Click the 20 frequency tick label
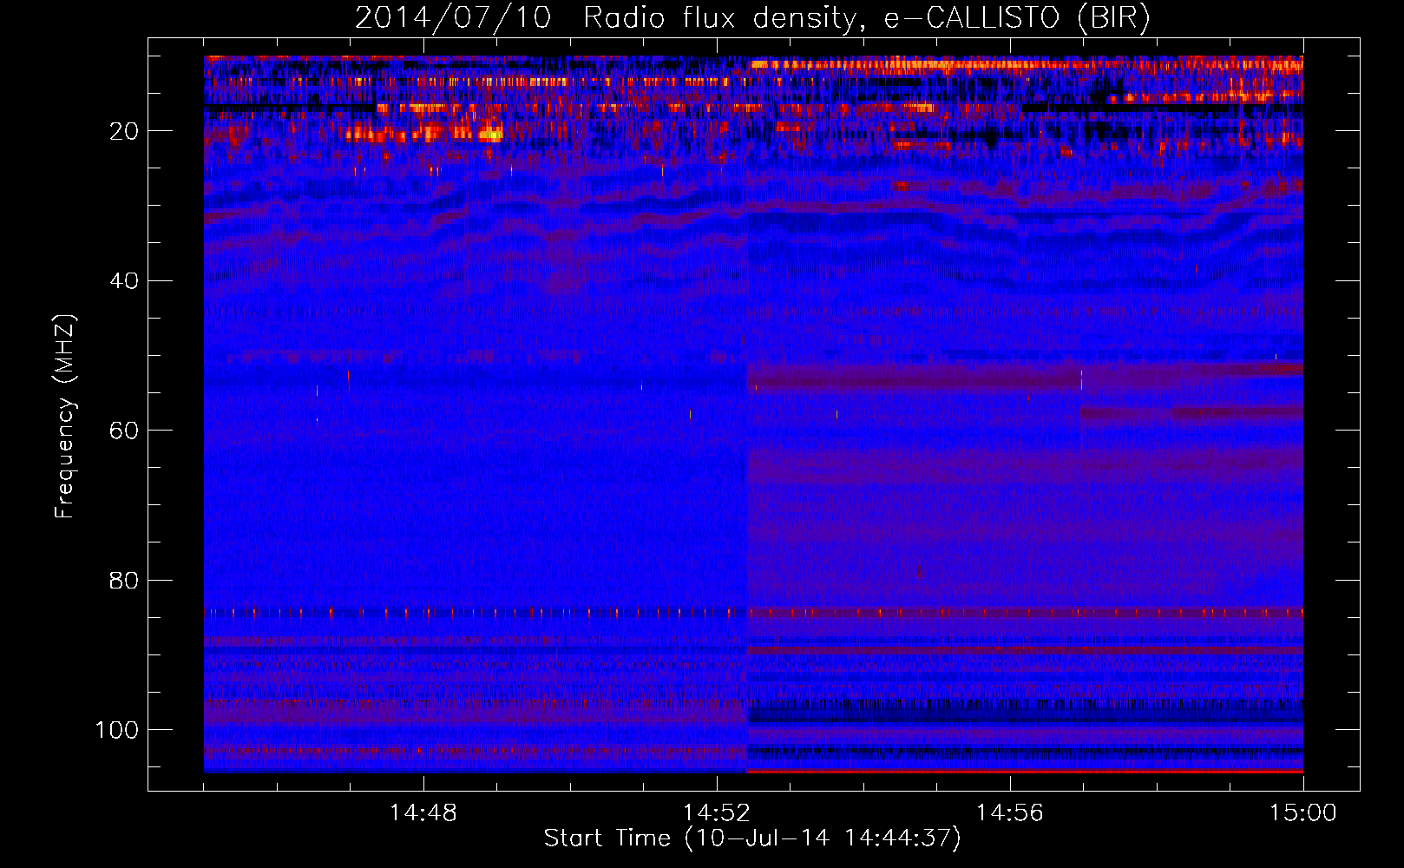 point(125,131)
